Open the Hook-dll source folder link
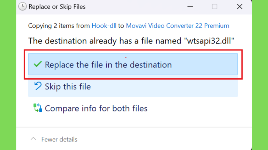 (x=104, y=26)
